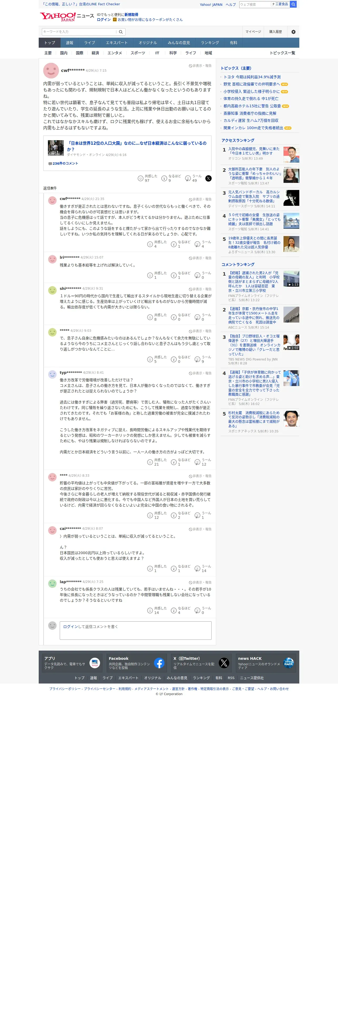Click the X (旧Twitter) icon in footer
Image resolution: width=338 pixels, height=1015 pixels.
(224, 663)
